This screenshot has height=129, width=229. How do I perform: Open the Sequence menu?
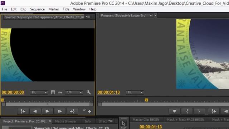37,9
